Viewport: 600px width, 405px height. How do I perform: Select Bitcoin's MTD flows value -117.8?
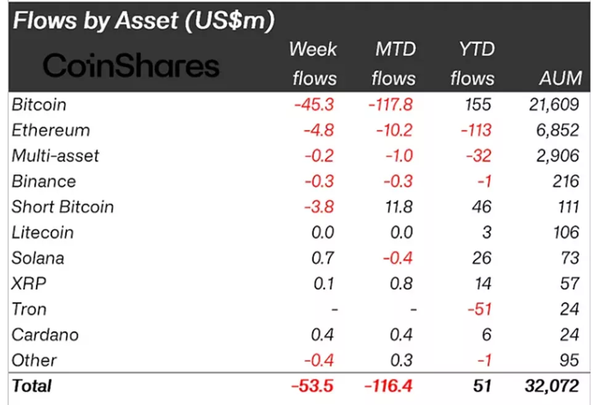(391, 105)
